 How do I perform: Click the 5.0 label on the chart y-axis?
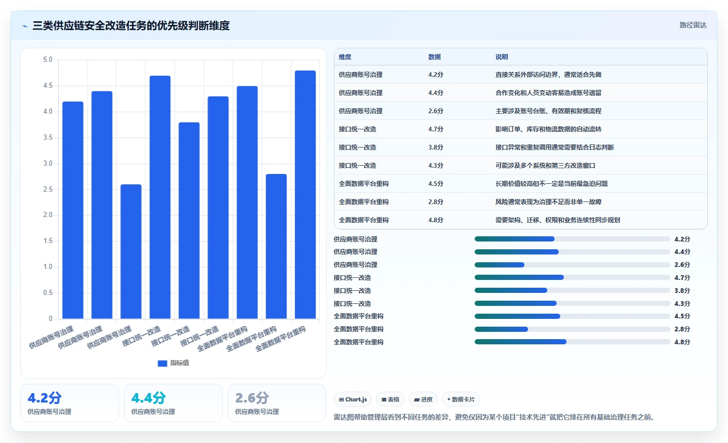click(48, 60)
